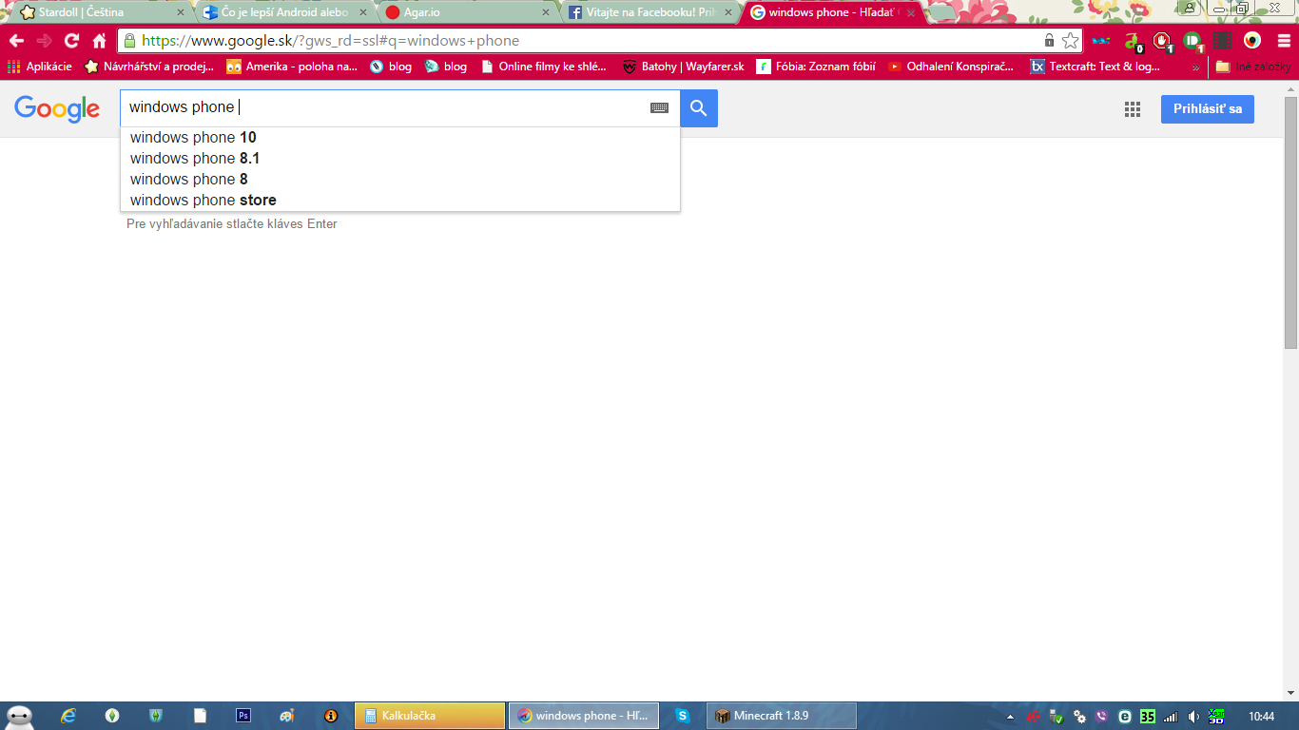
Task: Open the on-screen keyboard in search box
Action: (x=659, y=108)
